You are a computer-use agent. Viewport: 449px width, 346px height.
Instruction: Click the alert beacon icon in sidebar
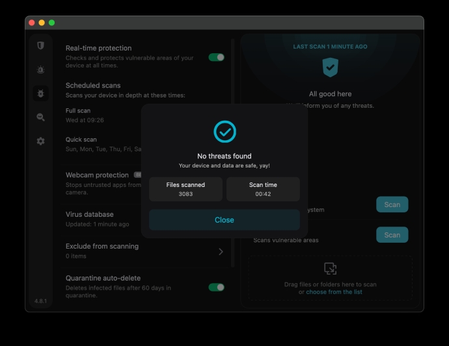pyautogui.click(x=40, y=69)
